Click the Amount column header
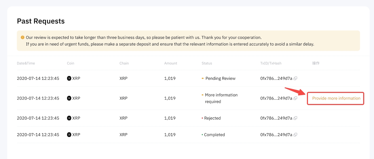Screen dimensions: 374x159 click(x=171, y=63)
